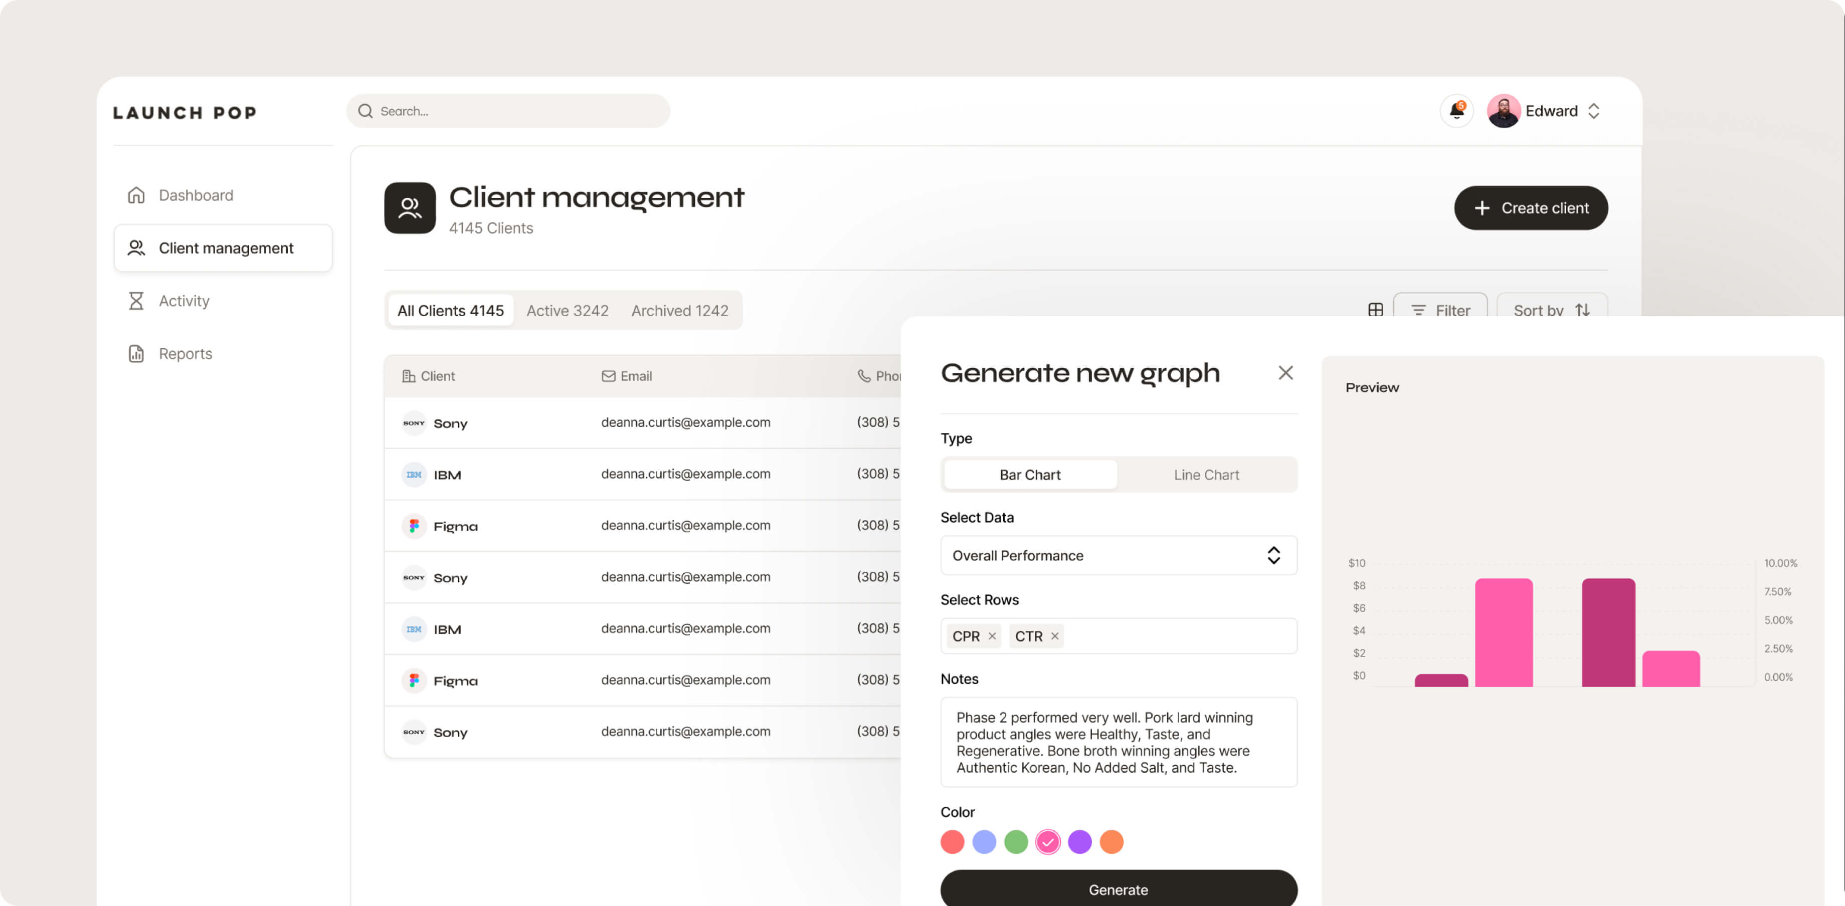This screenshot has width=1845, height=906.
Task: Click the search magnifier icon
Action: pos(365,111)
